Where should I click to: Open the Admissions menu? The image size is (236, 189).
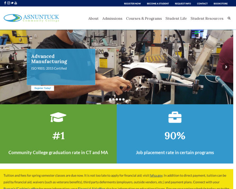112,19
